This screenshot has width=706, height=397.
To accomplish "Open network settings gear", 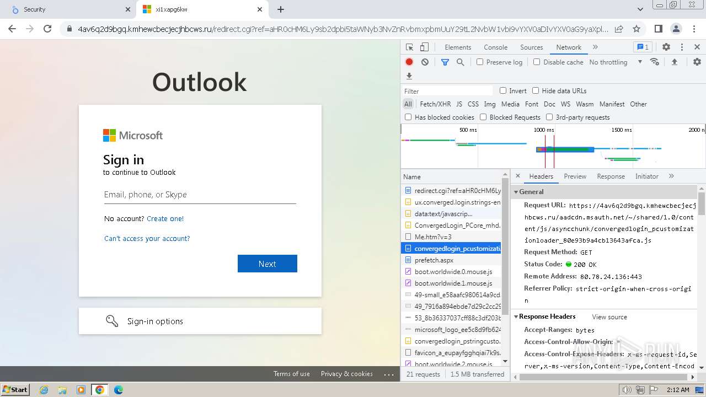I will (697, 62).
